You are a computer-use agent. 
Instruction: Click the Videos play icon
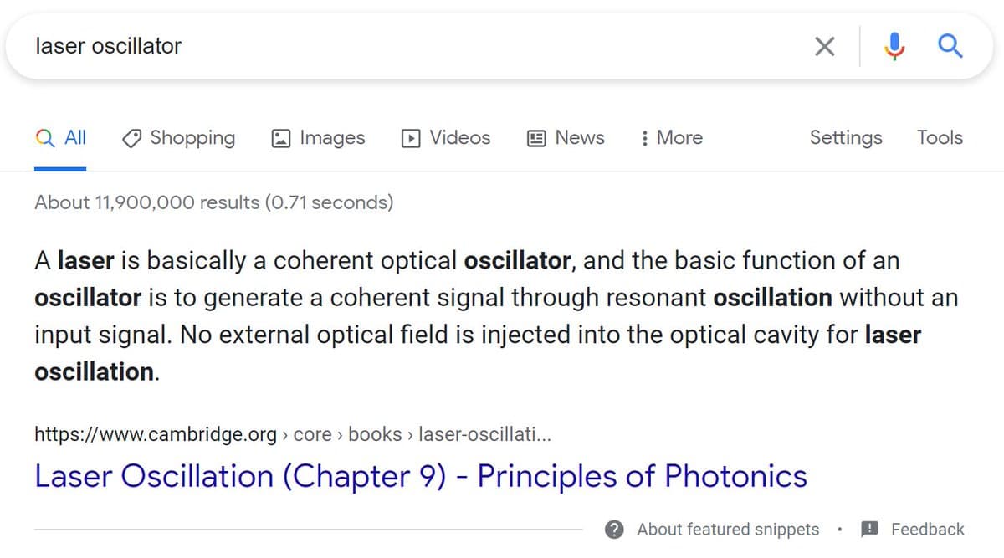[412, 137]
